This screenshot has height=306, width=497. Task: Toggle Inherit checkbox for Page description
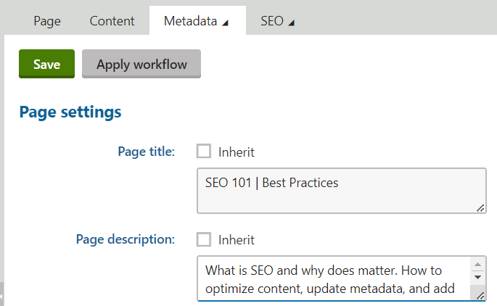tap(205, 239)
